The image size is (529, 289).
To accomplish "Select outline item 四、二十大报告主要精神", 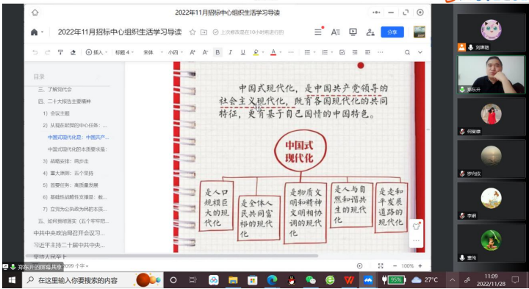I will pyautogui.click(x=65, y=101).
